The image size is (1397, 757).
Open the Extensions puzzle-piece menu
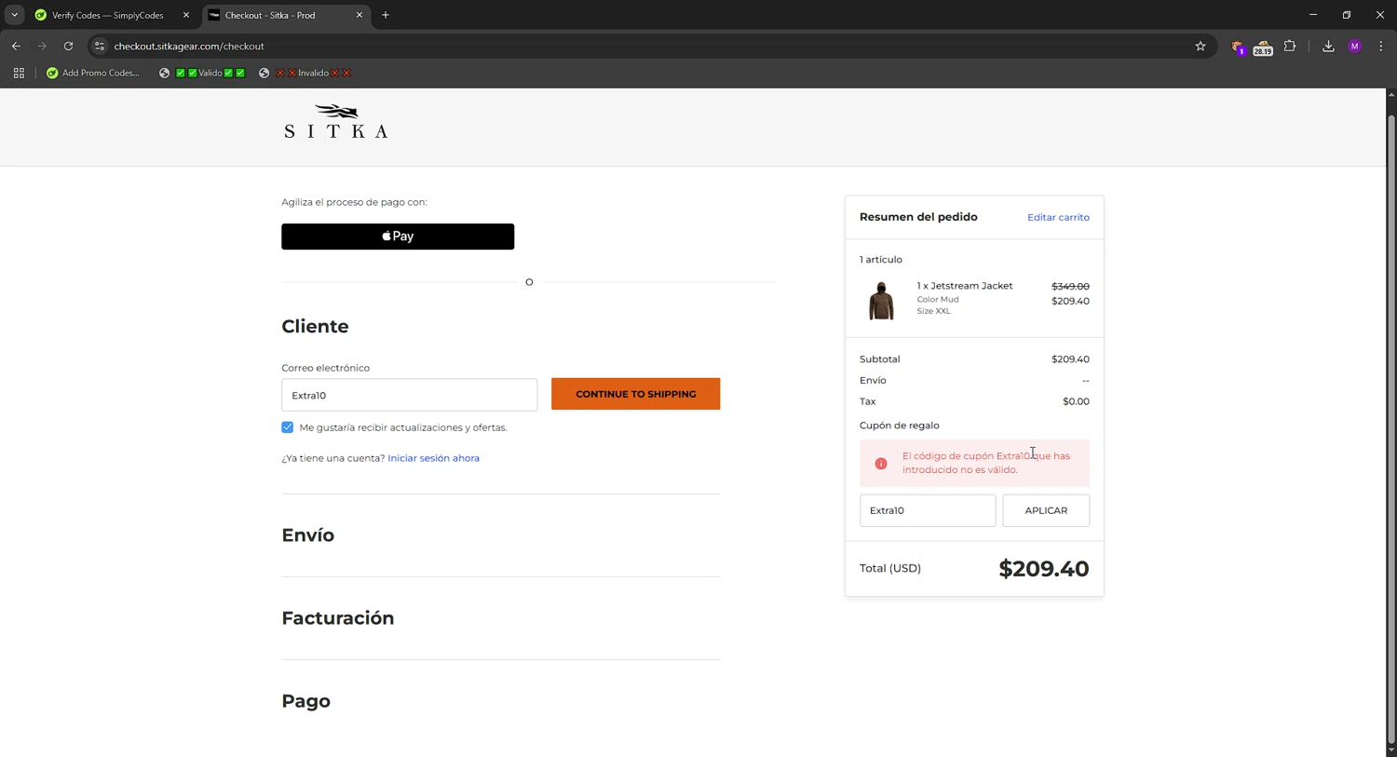[1290, 47]
